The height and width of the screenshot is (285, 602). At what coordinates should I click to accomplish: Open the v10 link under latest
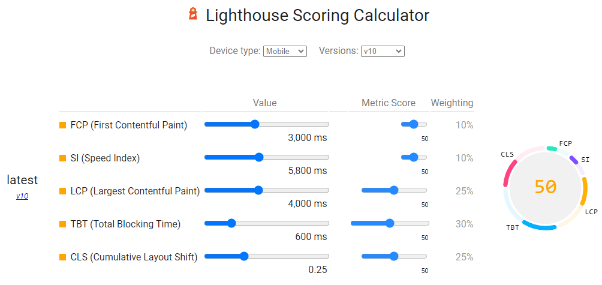pyautogui.click(x=22, y=196)
